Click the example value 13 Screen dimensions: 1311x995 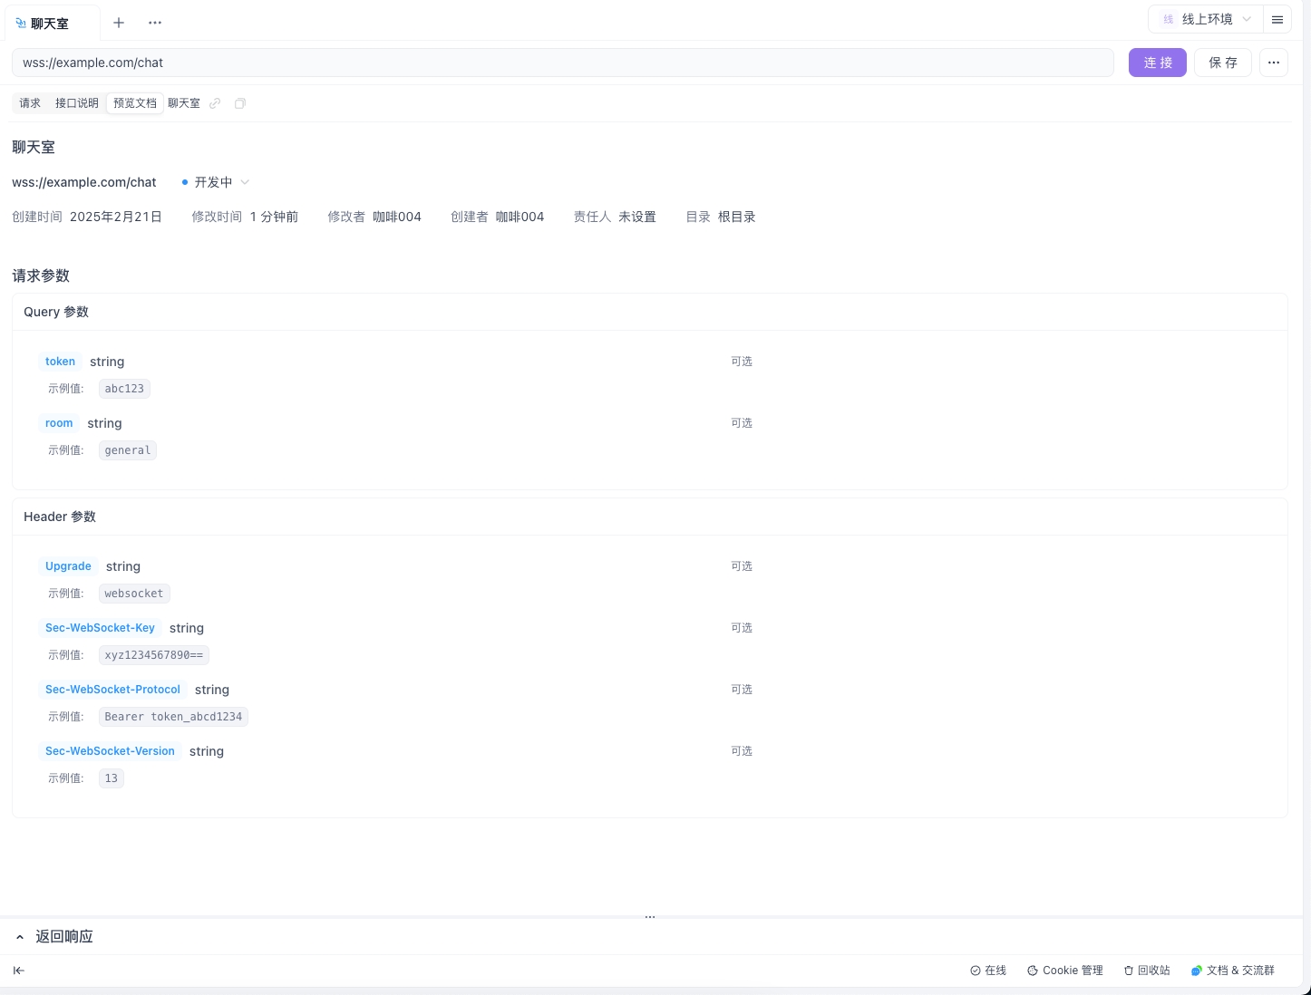[x=112, y=778]
